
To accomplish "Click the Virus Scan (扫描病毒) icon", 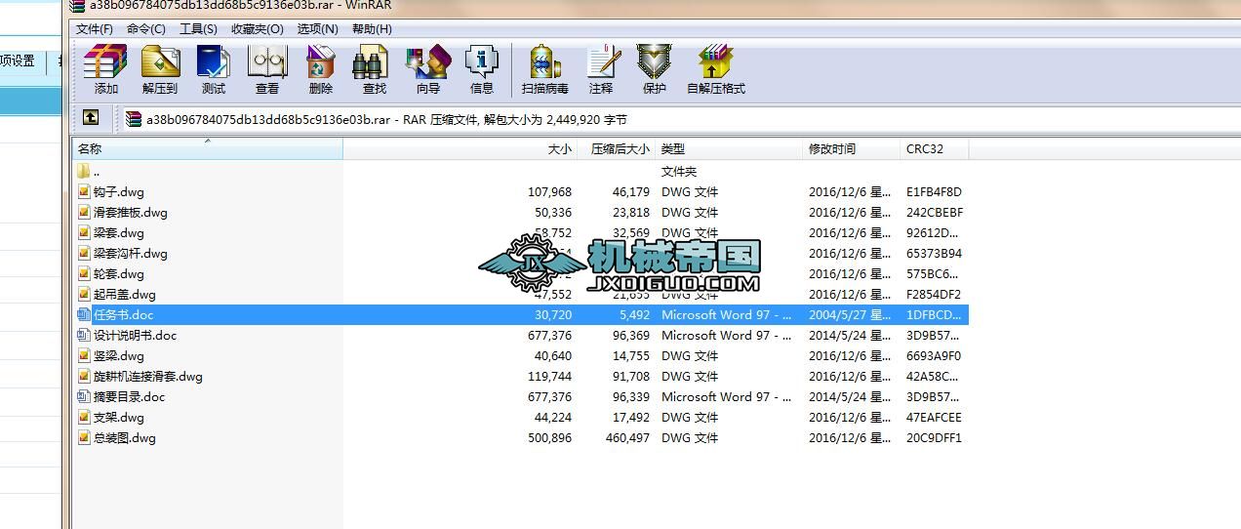I will [x=544, y=62].
